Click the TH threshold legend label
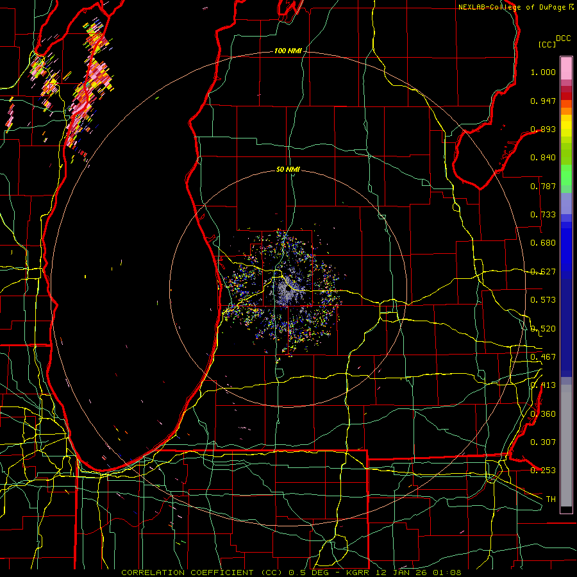Image resolution: width=577 pixels, height=577 pixels. (551, 499)
